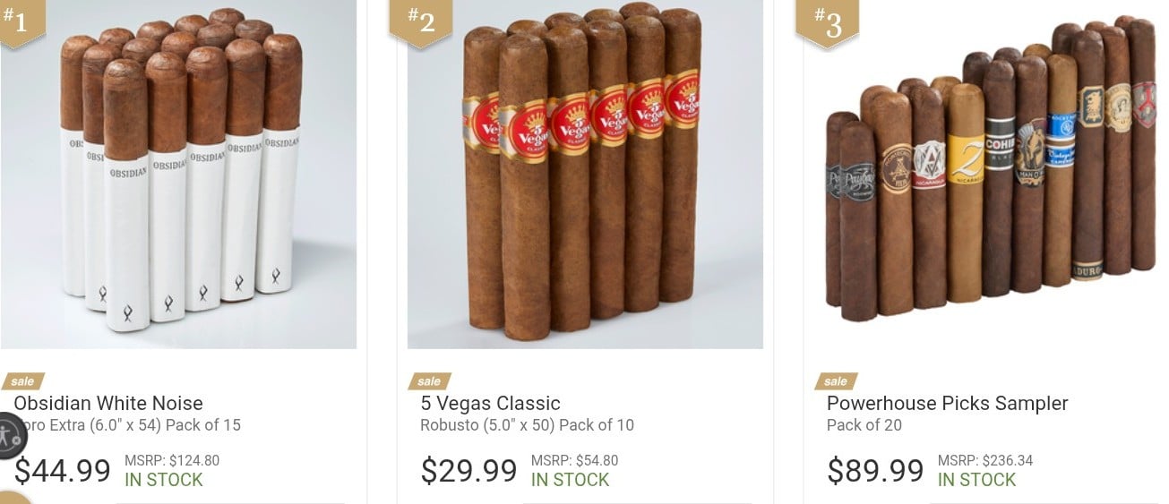Open the 5 Vegas Classic cigar image
This screenshot has width=1169, height=504.
[x=585, y=175]
